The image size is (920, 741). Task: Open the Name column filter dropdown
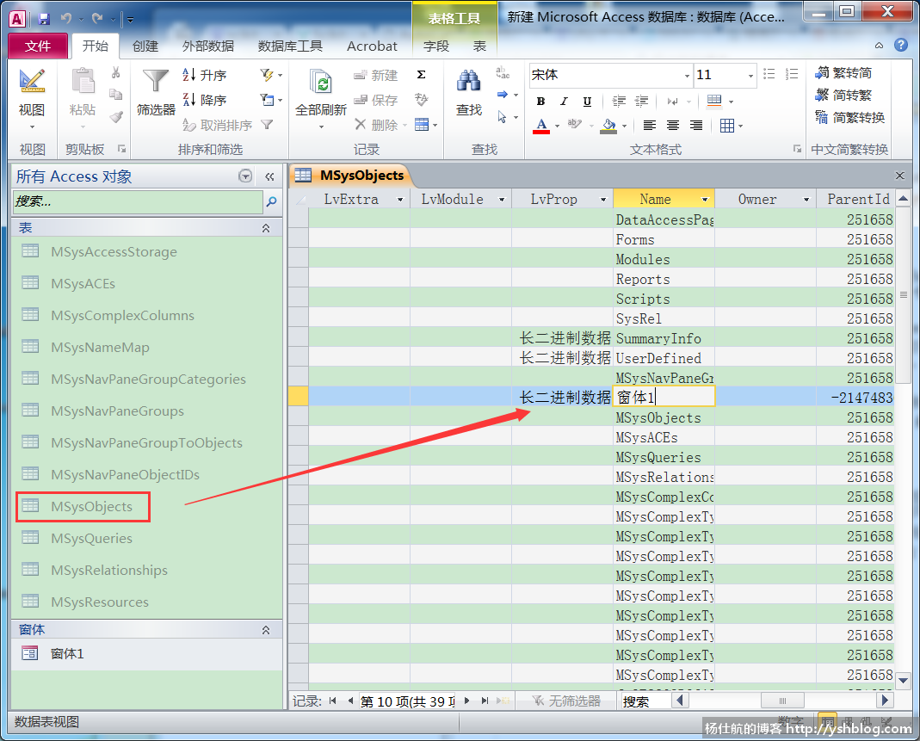(x=705, y=200)
